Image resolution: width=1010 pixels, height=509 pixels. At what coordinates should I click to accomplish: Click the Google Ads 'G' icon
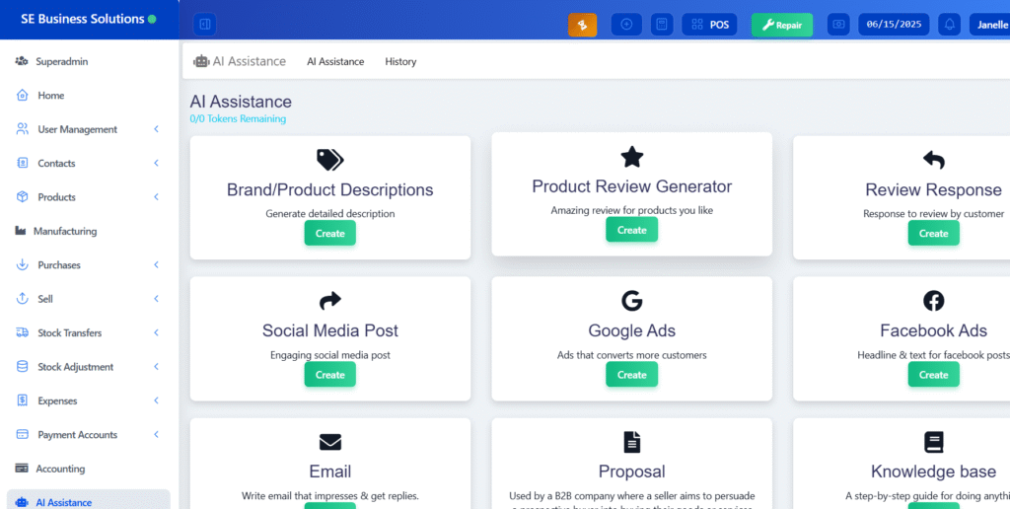tap(631, 301)
